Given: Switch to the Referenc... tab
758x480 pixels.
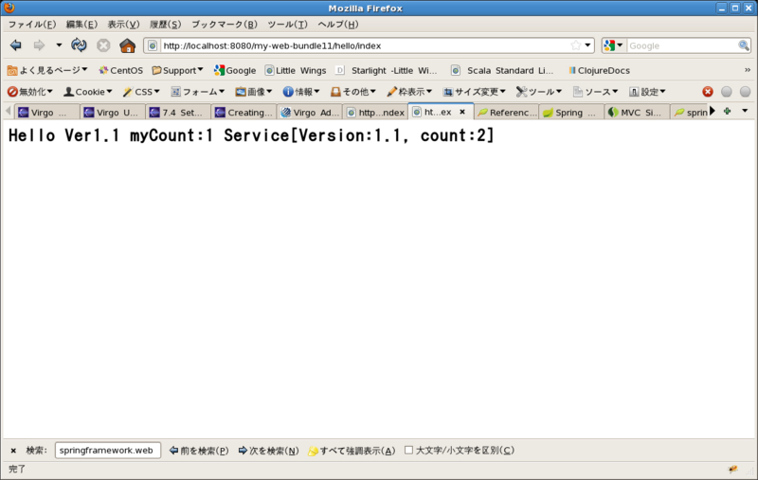Looking at the screenshot, I should (507, 112).
